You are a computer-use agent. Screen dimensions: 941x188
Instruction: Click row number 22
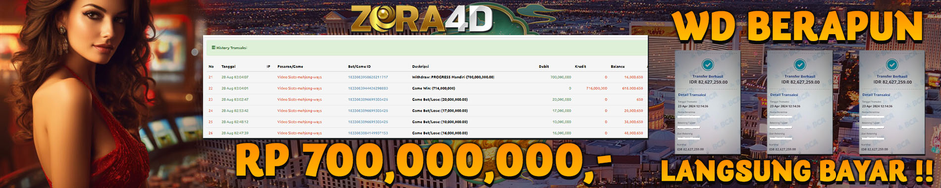click(x=210, y=89)
